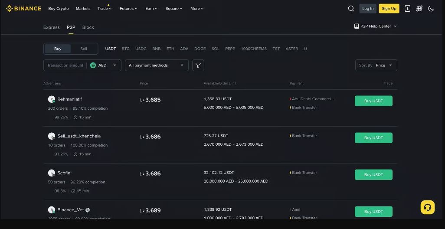Click Binance_Vet's avatar icon
The image size is (445, 229).
tap(51, 210)
